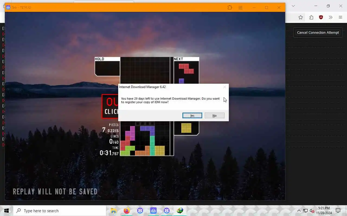
Task: Click the 0.22/S pieces rate text
Action: 113,131
